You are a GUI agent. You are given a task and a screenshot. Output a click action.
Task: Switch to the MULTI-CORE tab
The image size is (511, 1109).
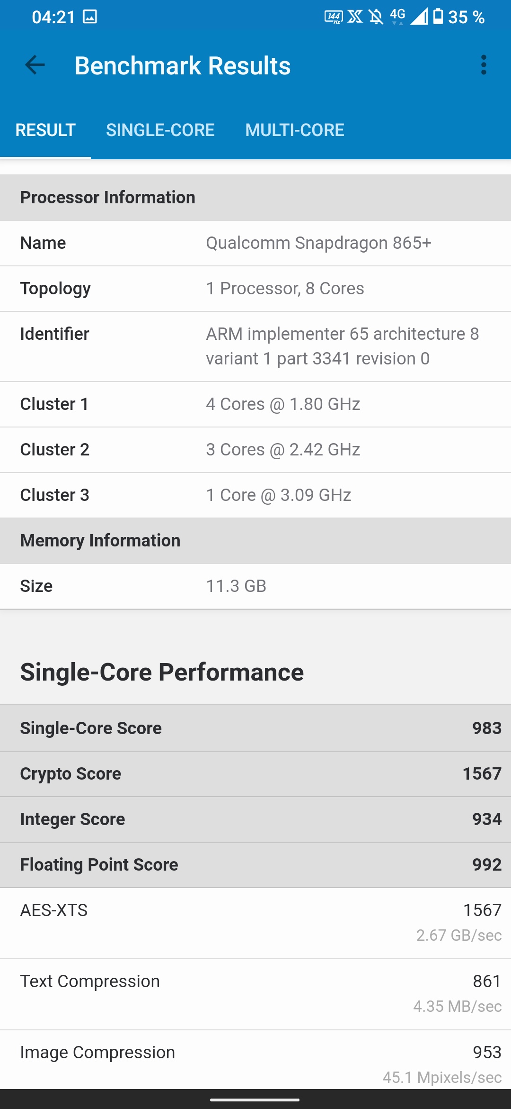(294, 130)
